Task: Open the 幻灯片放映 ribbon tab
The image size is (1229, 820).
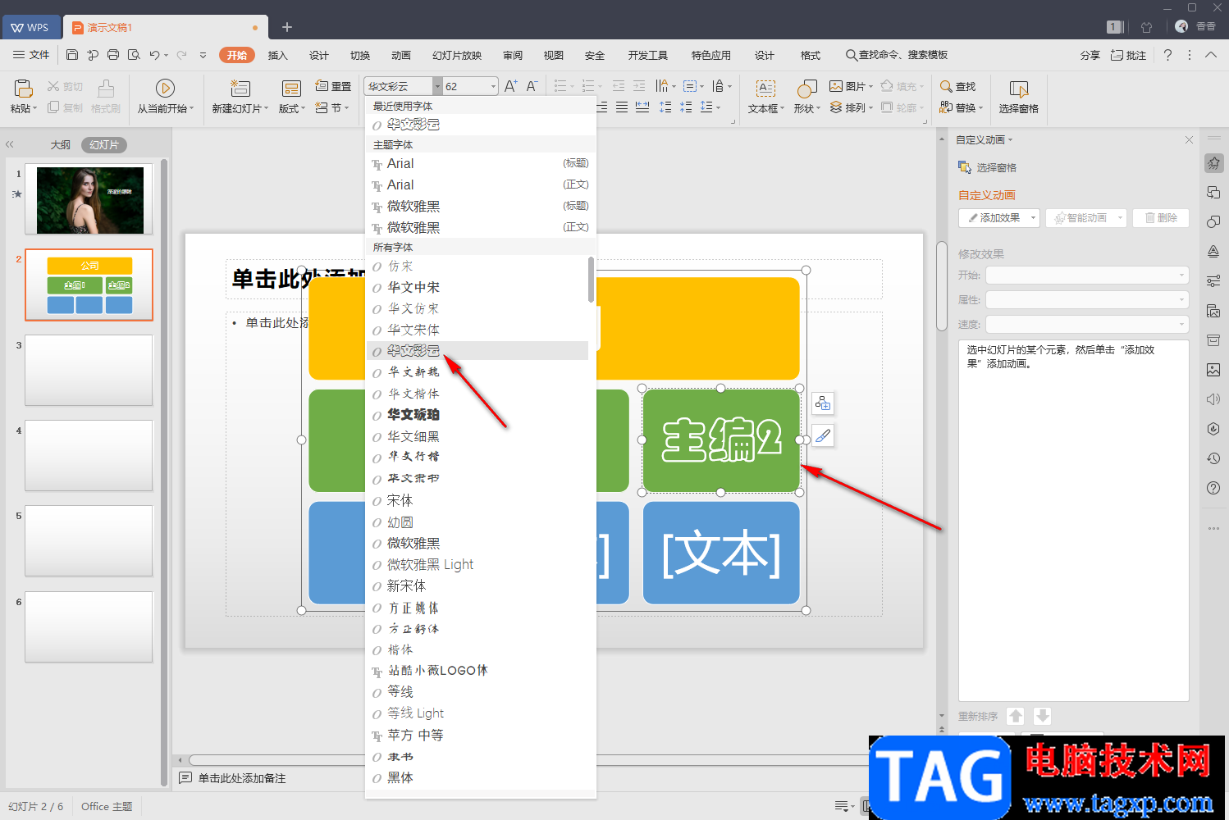Action: pos(457,55)
